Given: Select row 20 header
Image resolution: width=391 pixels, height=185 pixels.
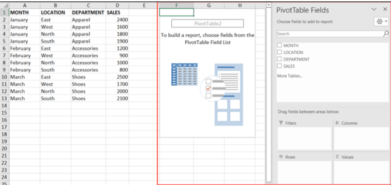Looking at the screenshot, I should pos(4,149).
